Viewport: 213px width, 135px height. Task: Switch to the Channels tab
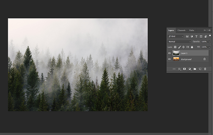tap(181, 30)
